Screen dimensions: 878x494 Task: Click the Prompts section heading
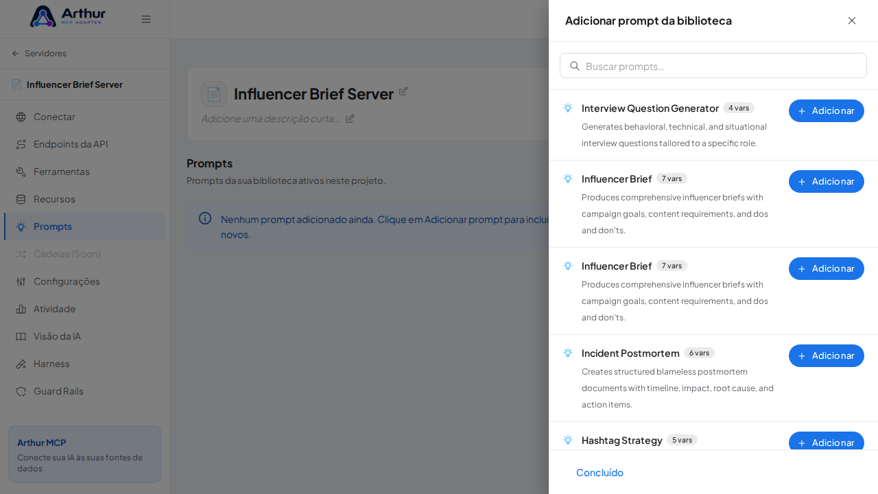pyautogui.click(x=209, y=163)
